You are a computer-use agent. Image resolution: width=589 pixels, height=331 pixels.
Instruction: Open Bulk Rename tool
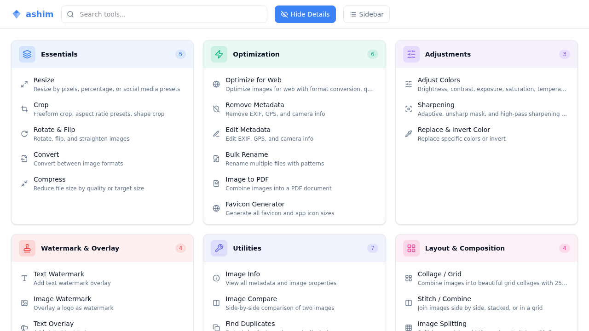pos(294,159)
